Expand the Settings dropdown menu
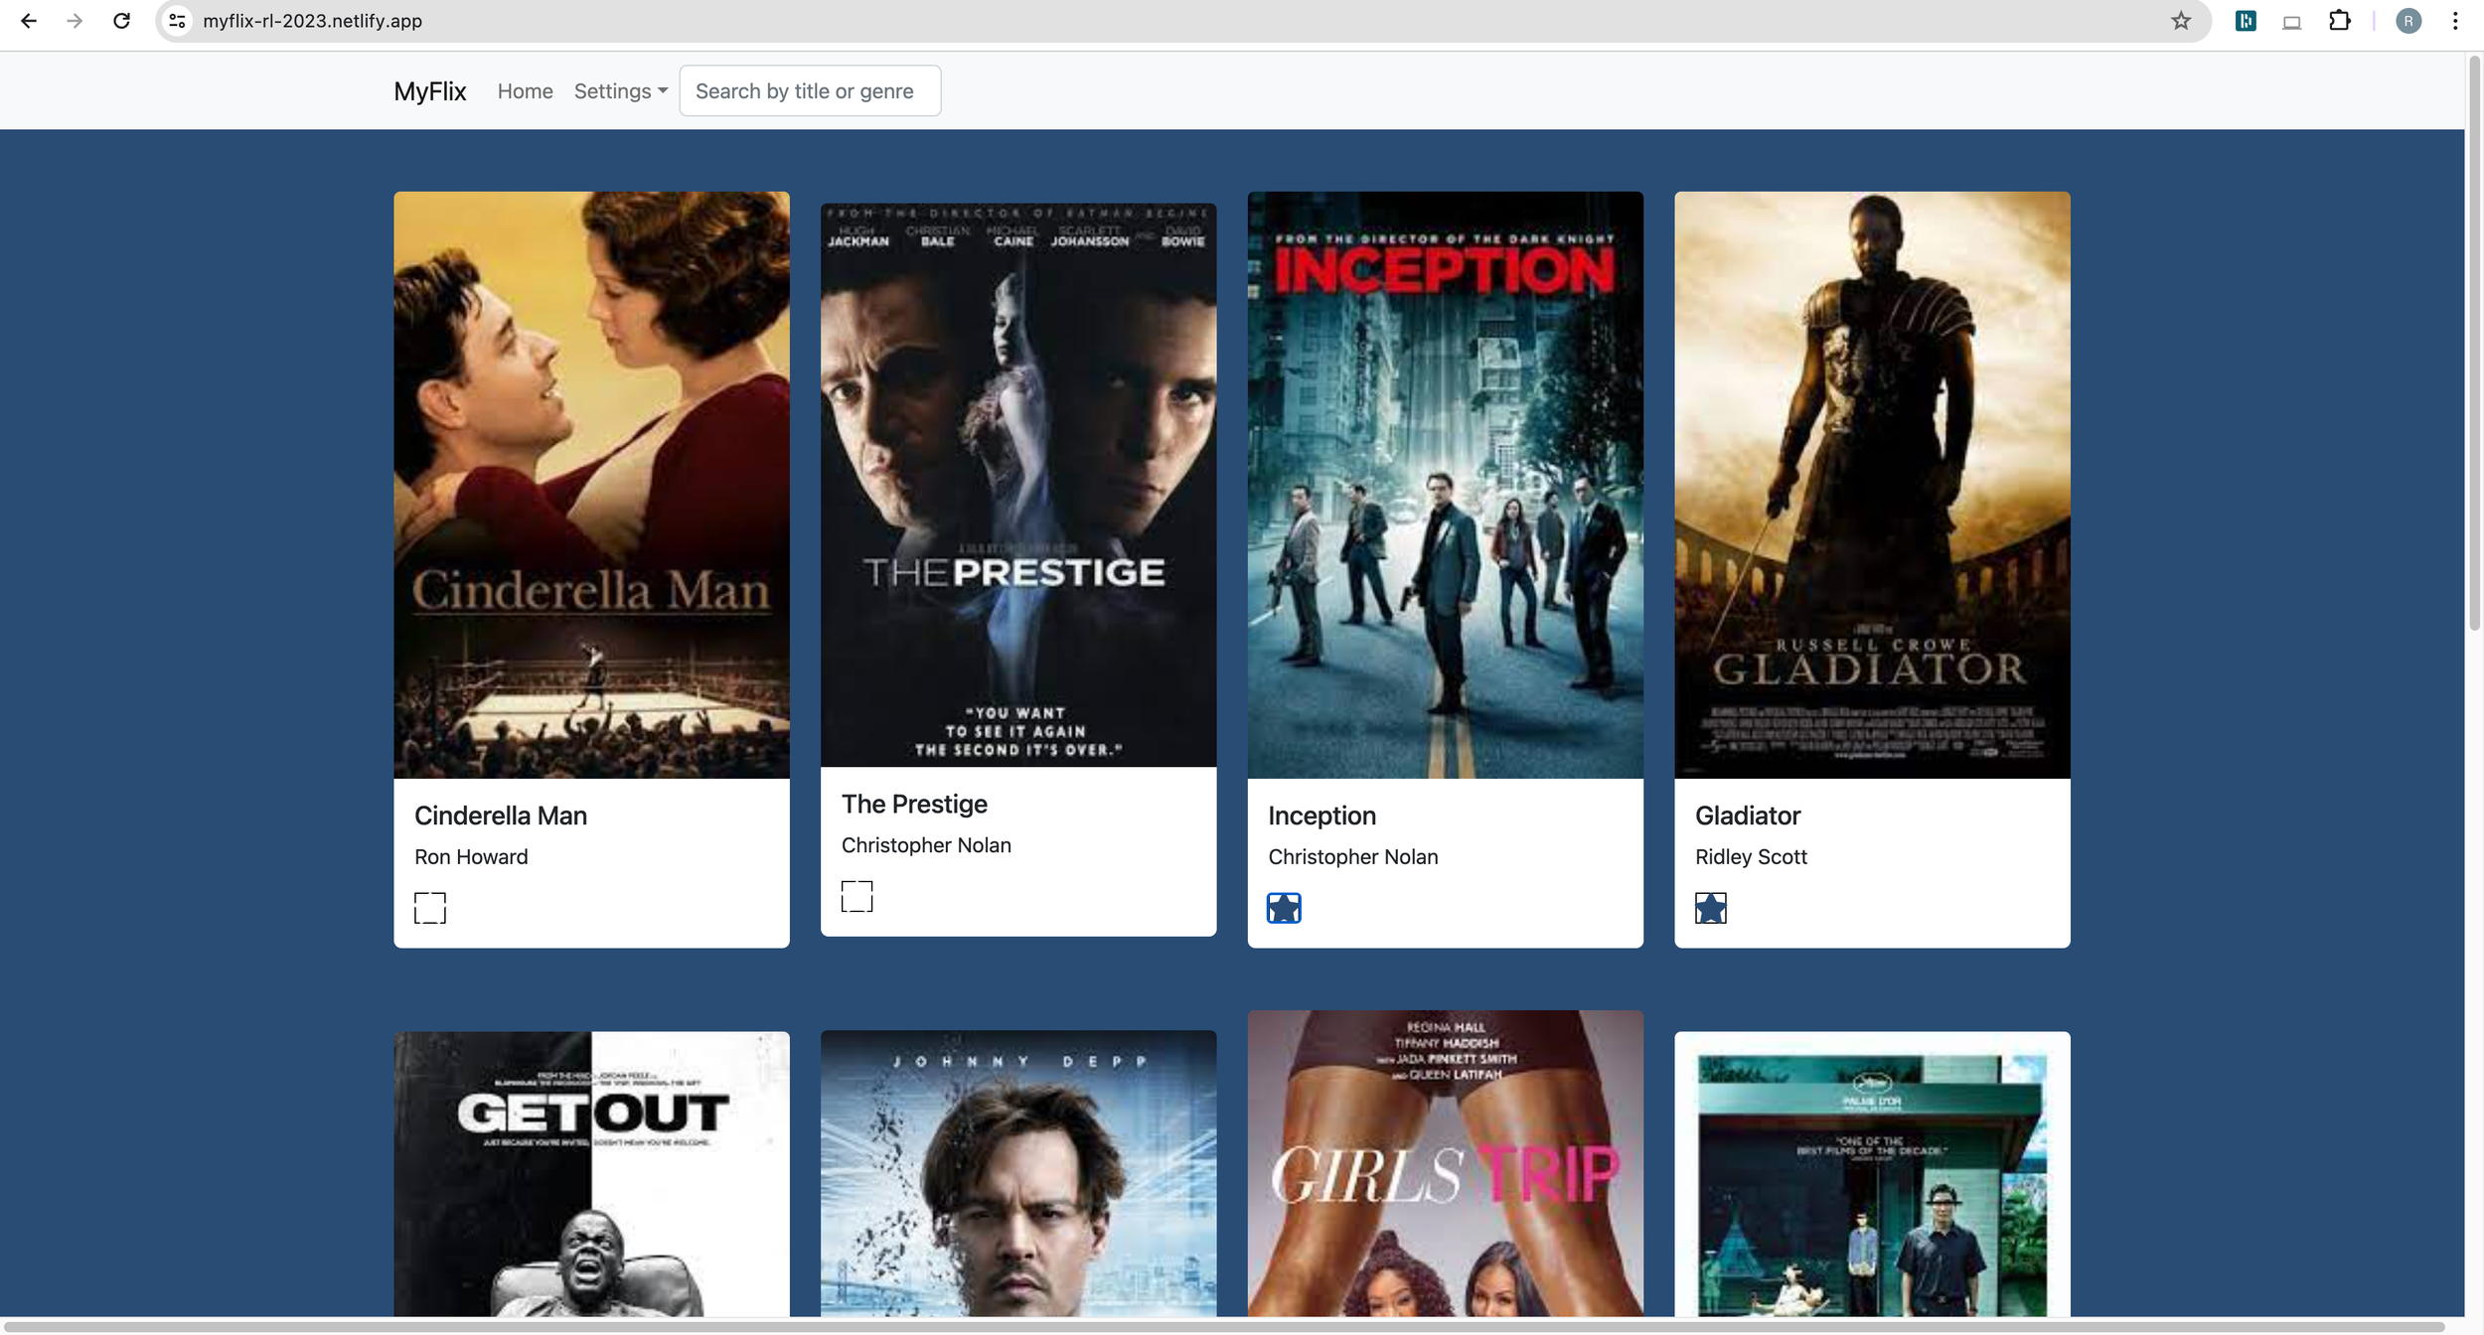The image size is (2484, 1335). tap(620, 91)
